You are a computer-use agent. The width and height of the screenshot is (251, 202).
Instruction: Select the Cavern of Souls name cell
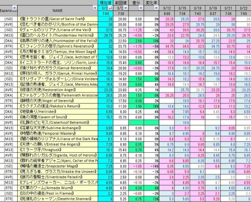click(58, 117)
